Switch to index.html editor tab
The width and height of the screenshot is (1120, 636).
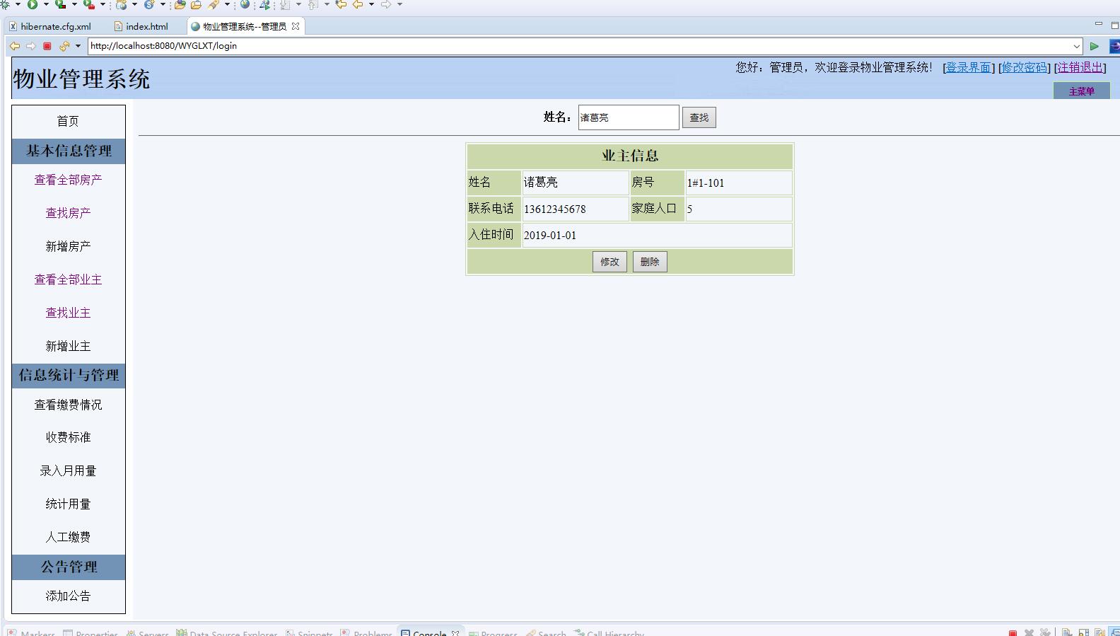[141, 26]
